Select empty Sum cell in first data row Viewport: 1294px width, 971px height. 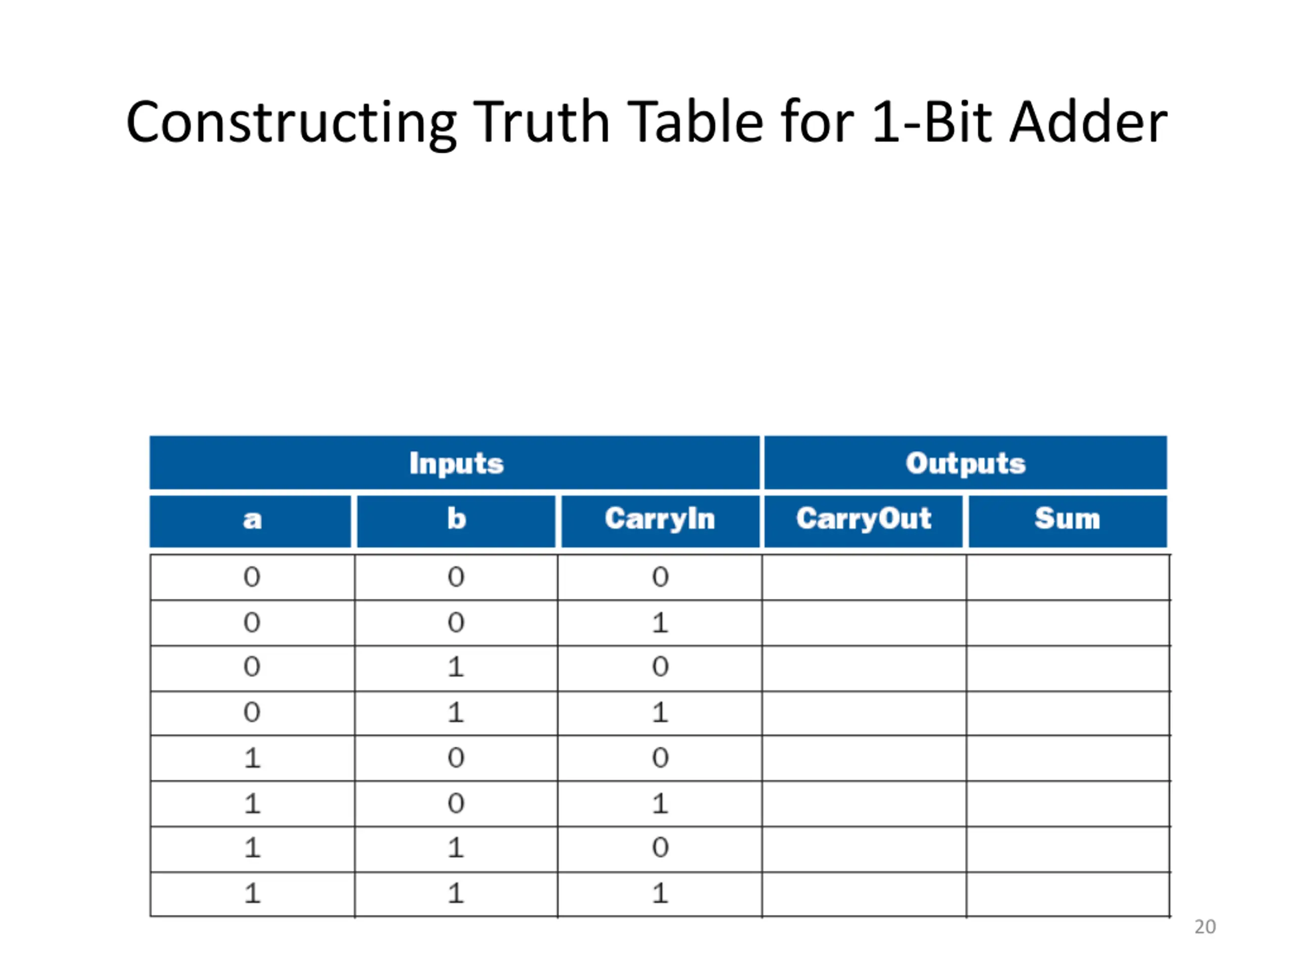click(1068, 577)
